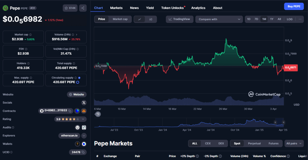Select candlestick chart style
308x160 pixels.
pos(151,19)
